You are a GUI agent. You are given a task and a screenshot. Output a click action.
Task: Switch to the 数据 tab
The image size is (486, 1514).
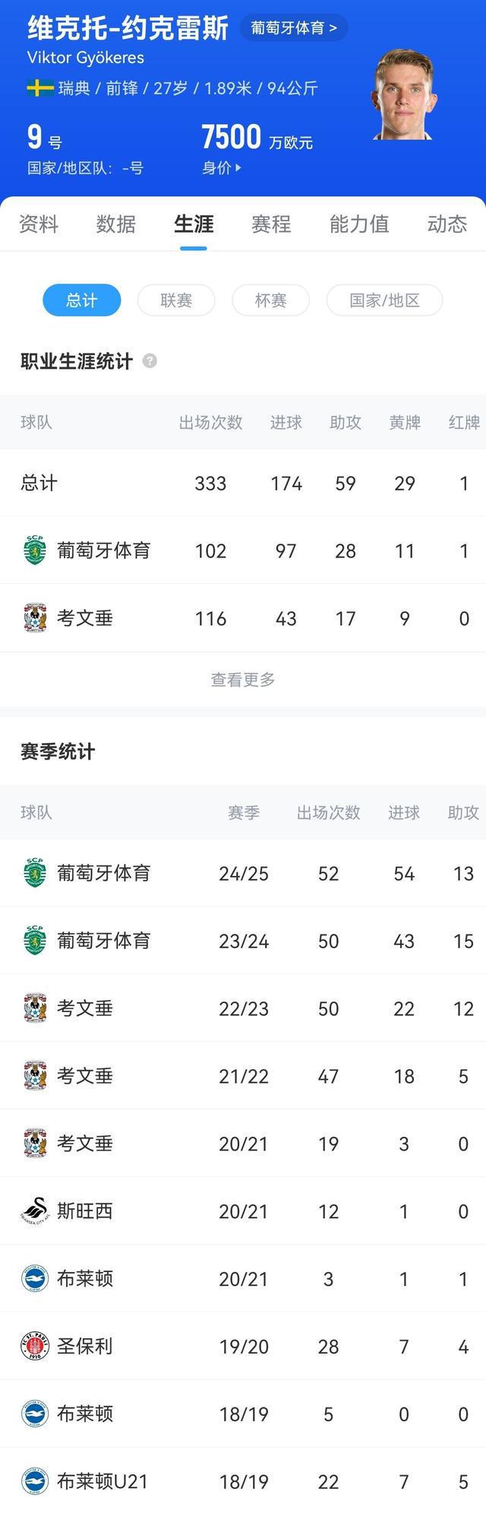[x=116, y=224]
